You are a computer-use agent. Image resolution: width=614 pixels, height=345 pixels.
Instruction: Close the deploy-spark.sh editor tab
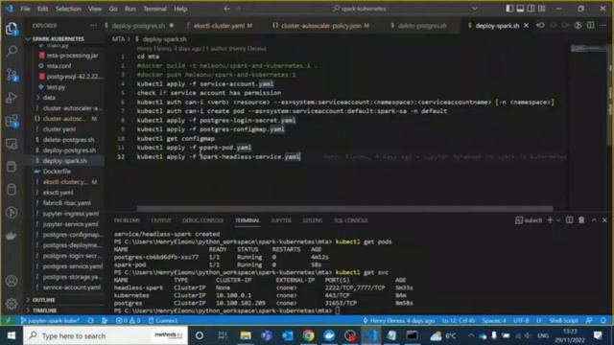(526, 26)
